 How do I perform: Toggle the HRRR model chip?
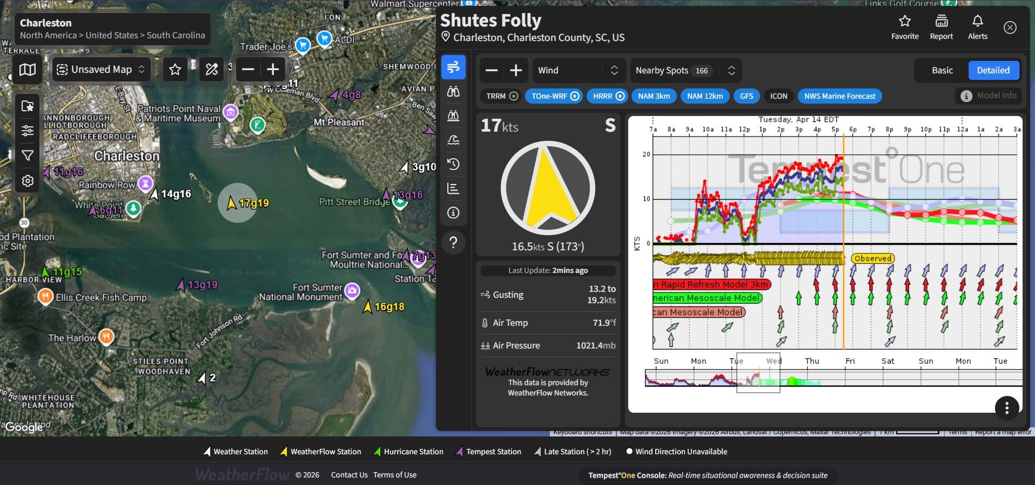tap(608, 96)
